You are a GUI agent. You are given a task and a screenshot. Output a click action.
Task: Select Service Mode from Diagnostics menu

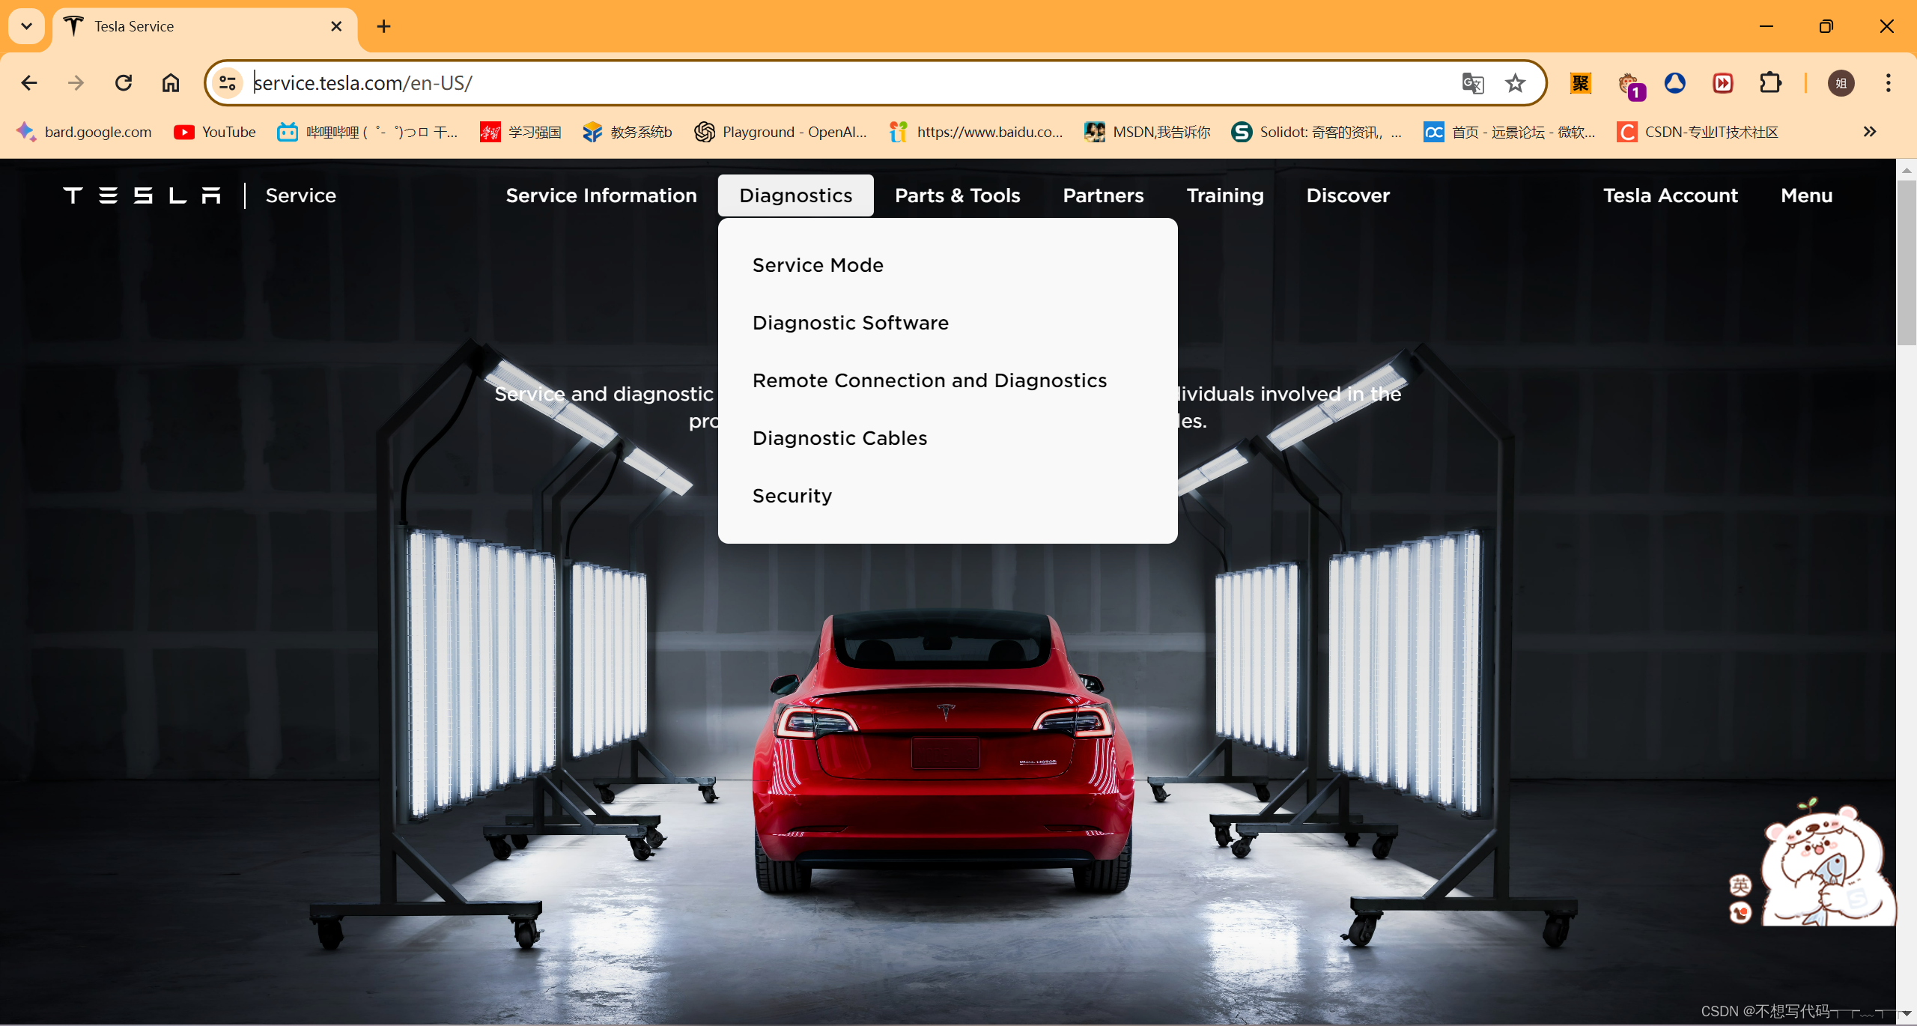[x=818, y=265]
